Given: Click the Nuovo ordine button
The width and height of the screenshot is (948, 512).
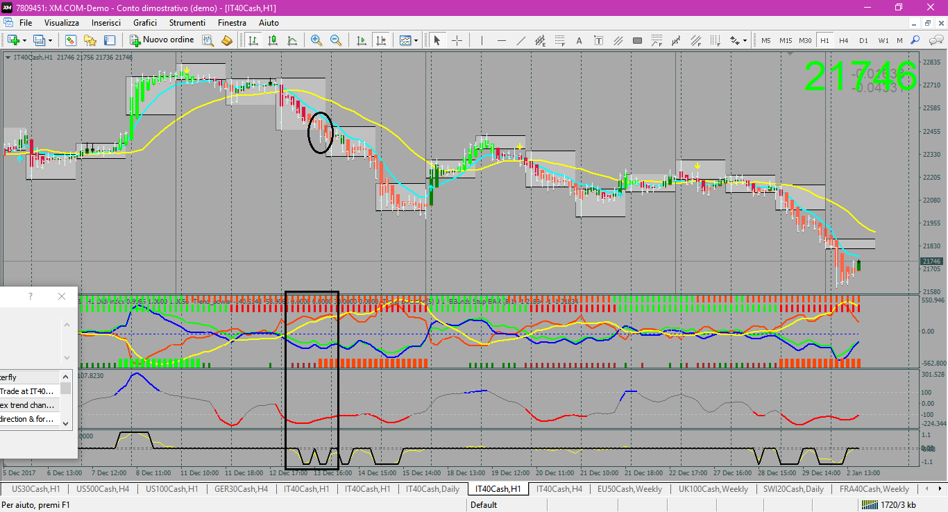Looking at the screenshot, I should pos(162,40).
